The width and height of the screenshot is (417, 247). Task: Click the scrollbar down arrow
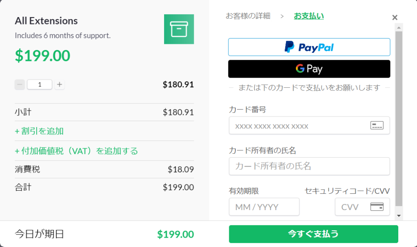399,216
